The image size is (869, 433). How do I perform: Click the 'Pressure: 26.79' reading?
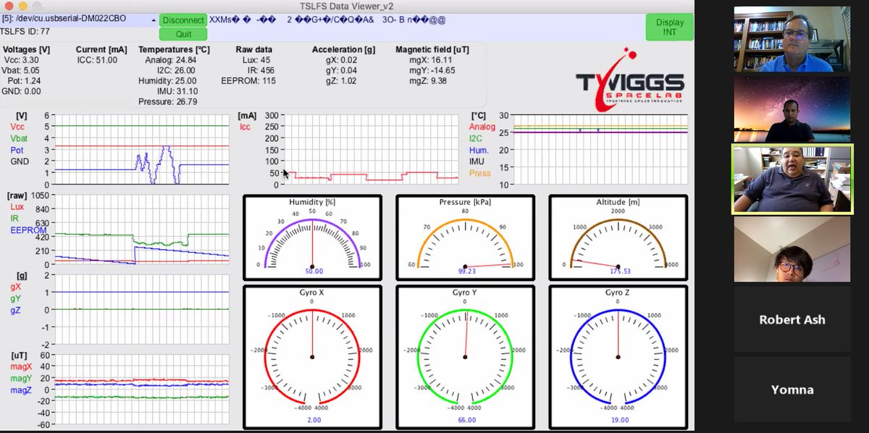[168, 101]
